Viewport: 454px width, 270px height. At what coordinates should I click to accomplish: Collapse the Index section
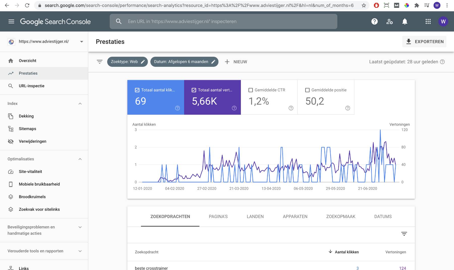[x=80, y=104]
